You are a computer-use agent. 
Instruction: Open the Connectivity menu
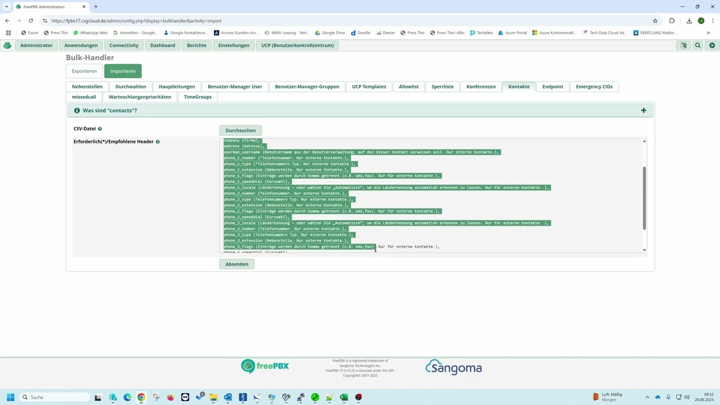[124, 46]
